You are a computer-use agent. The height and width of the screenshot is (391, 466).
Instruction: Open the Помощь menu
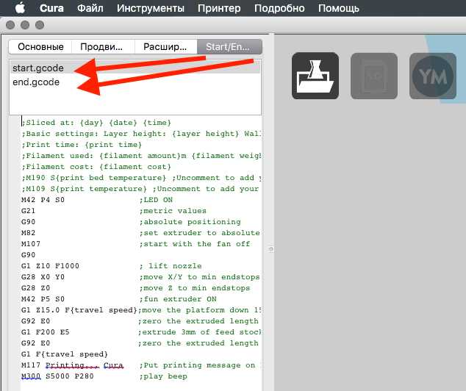[339, 8]
